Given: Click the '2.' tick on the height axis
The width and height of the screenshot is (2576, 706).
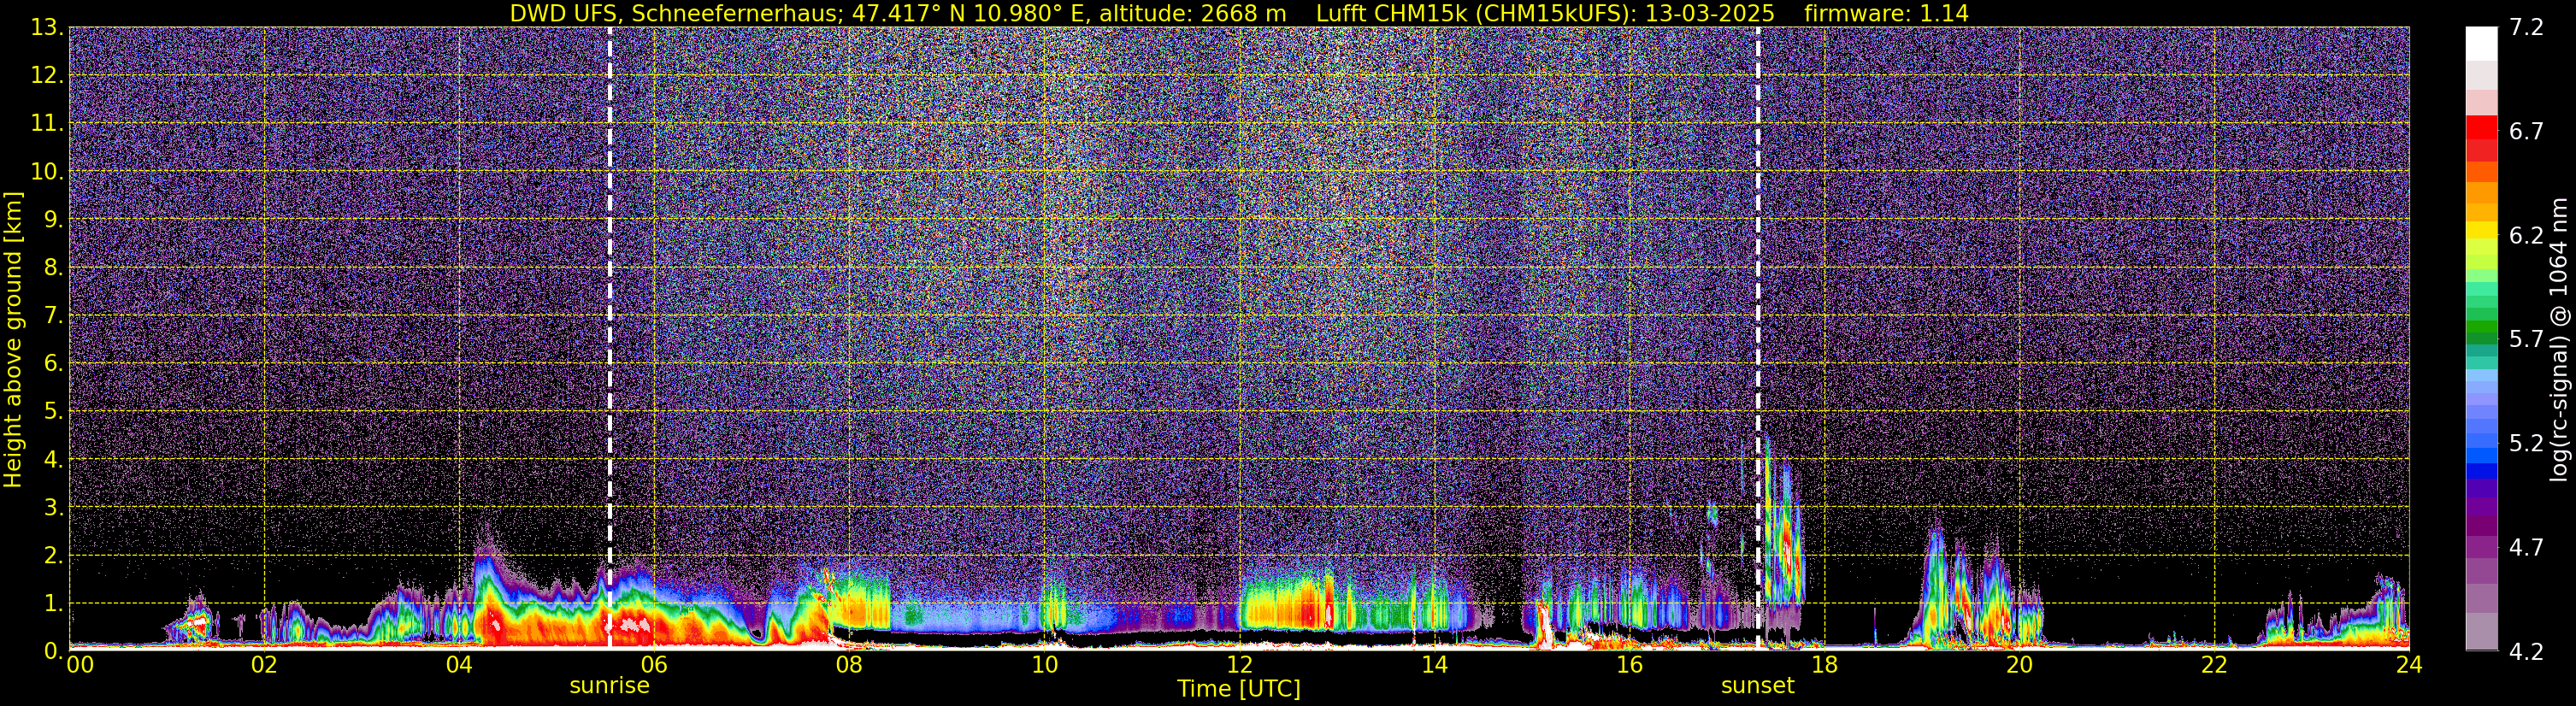Looking at the screenshot, I should tap(52, 556).
